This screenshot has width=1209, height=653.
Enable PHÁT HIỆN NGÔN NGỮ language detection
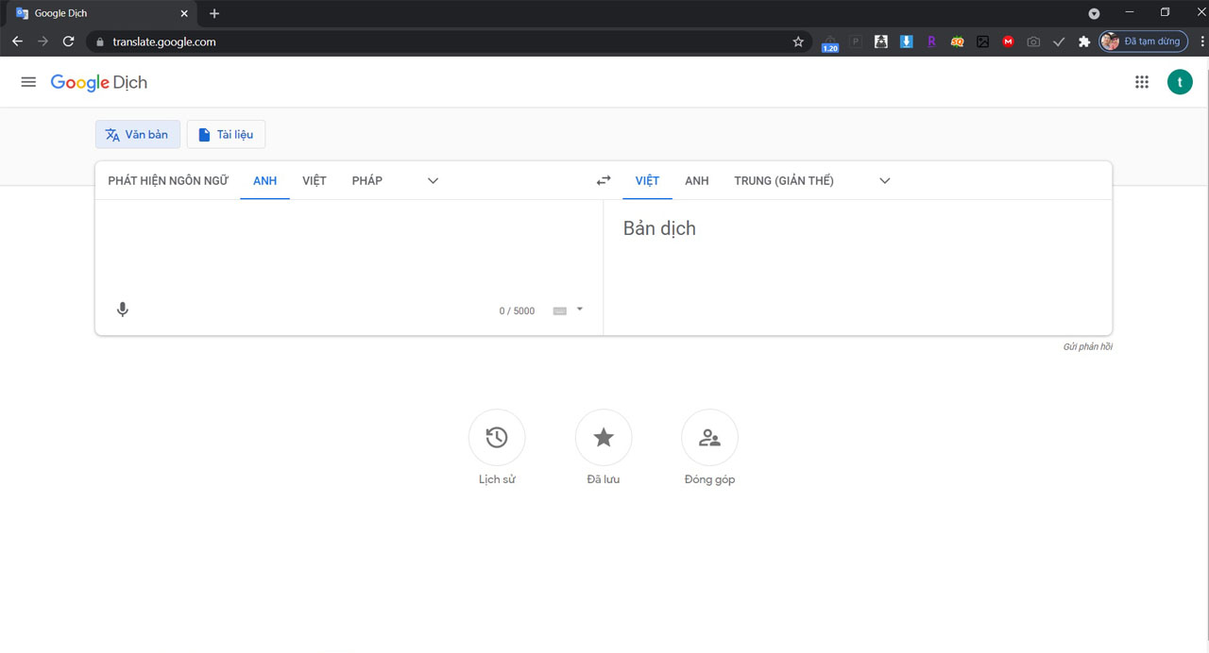(168, 180)
